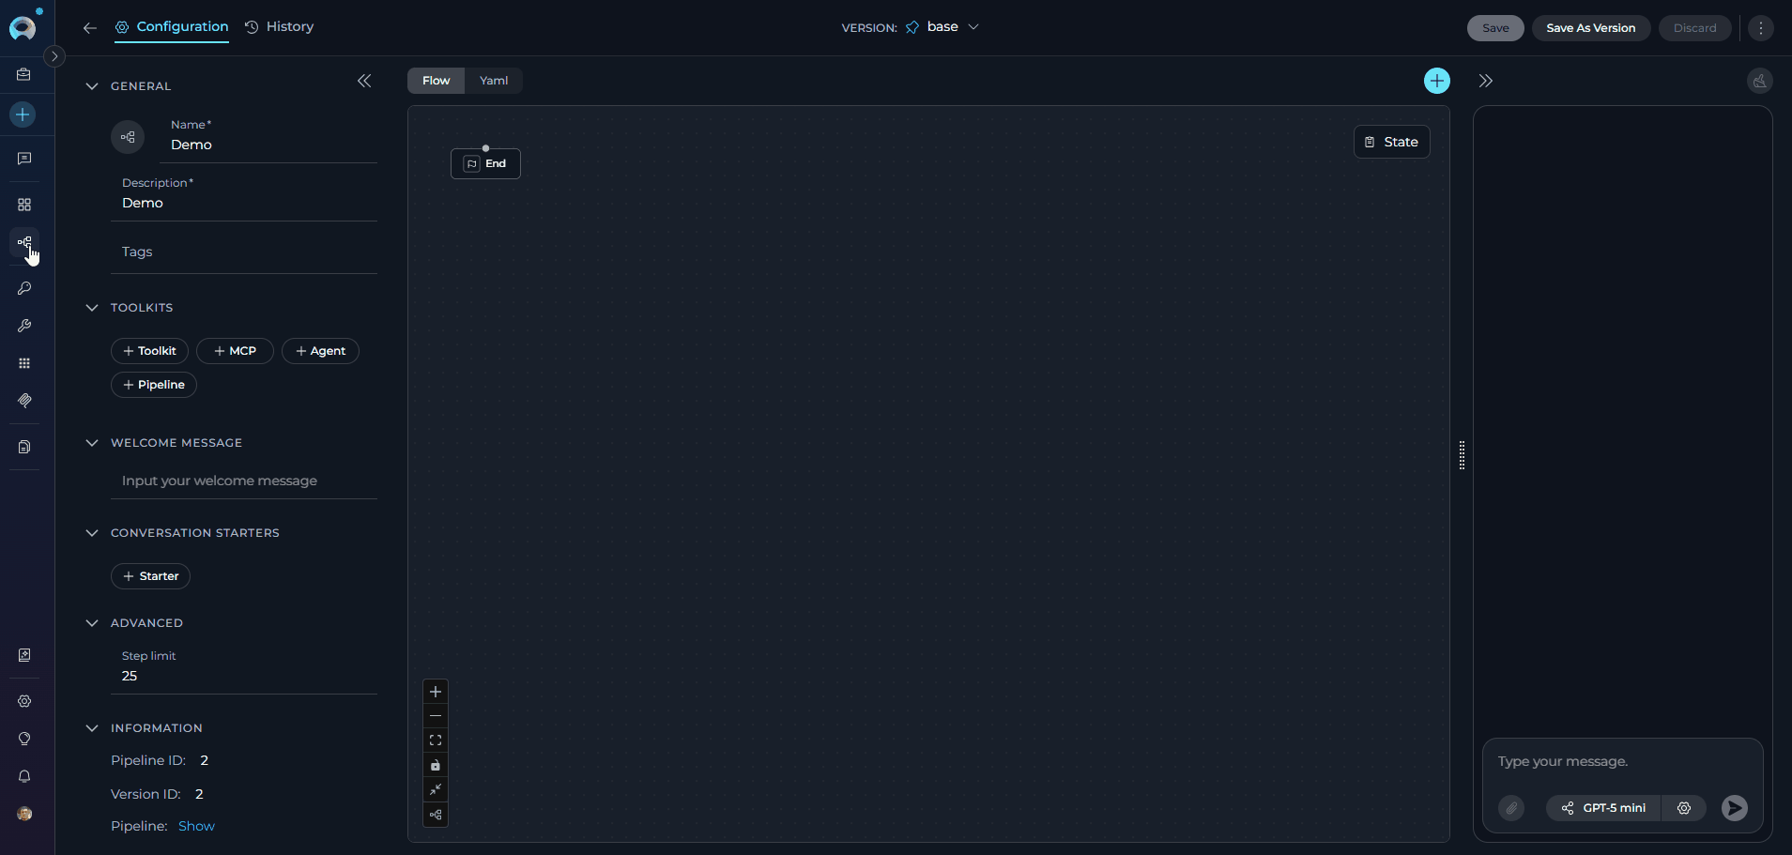Add a new node with the cyan plus button
The height and width of the screenshot is (855, 1792).
point(1436,81)
